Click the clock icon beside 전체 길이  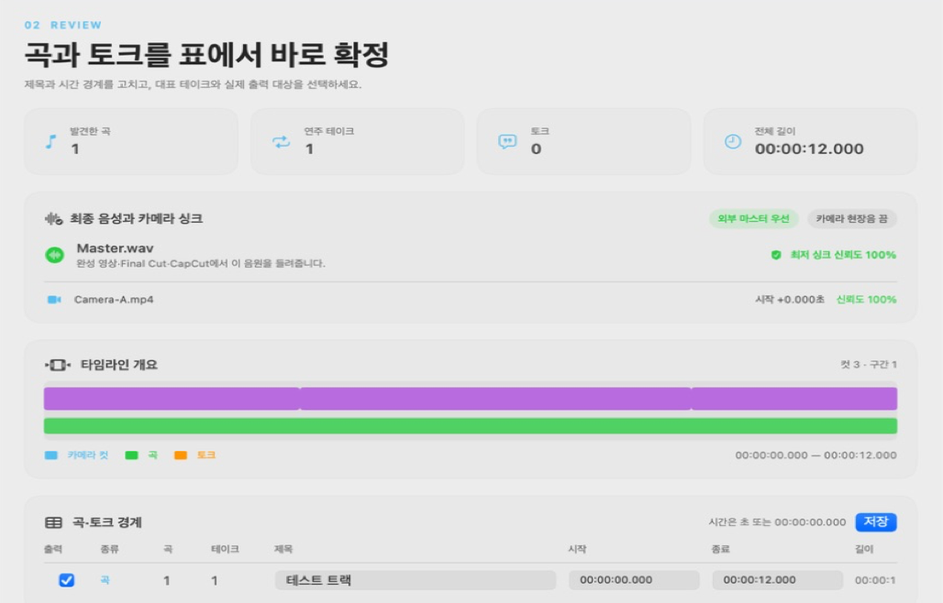click(733, 142)
